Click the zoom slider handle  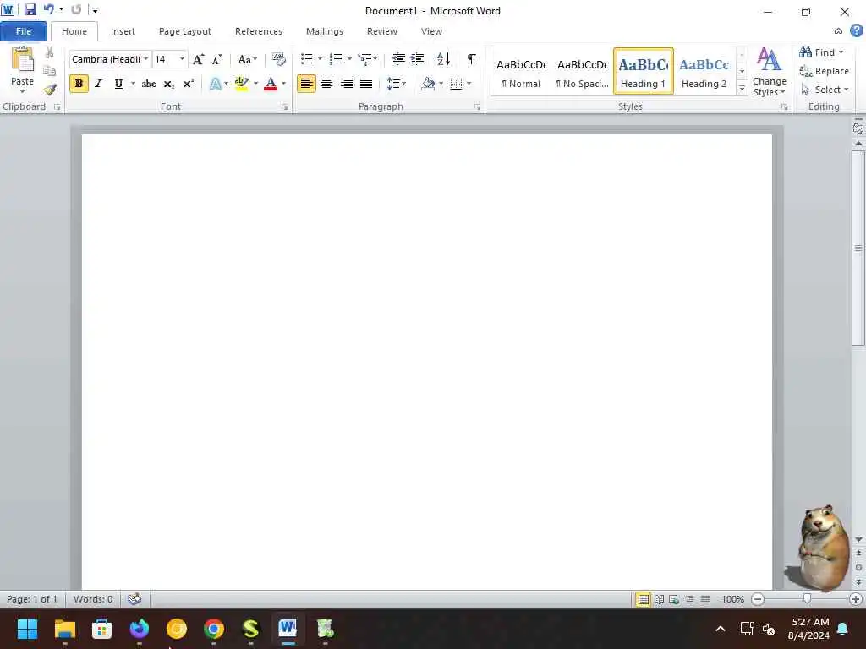click(x=807, y=599)
